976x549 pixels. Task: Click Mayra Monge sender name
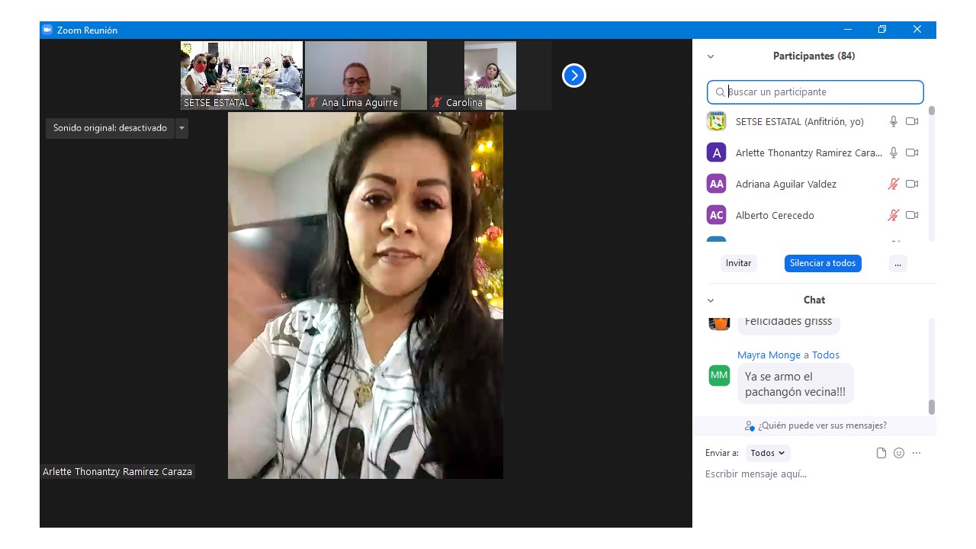click(x=769, y=355)
